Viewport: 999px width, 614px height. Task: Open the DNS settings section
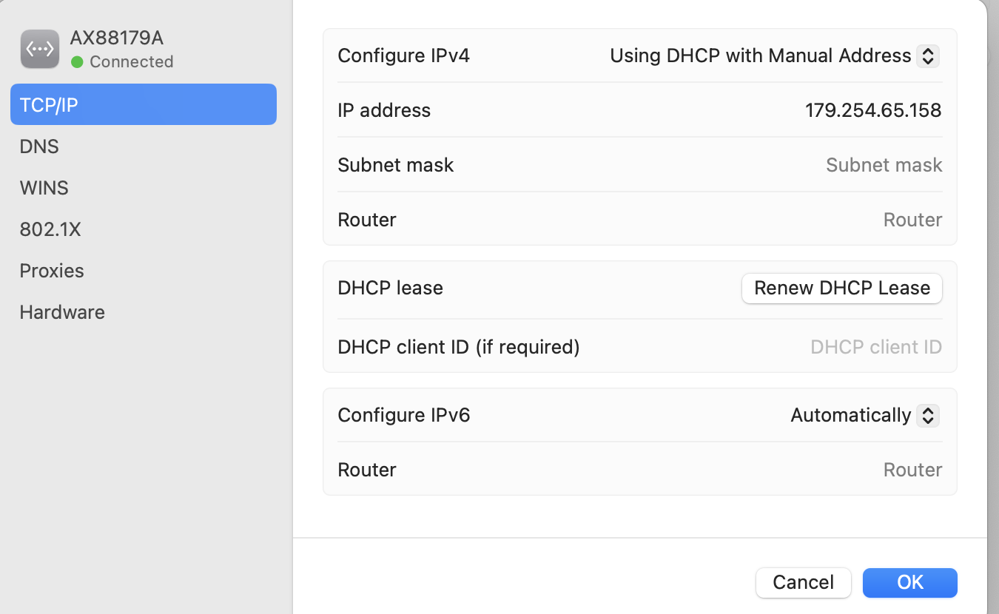39,146
